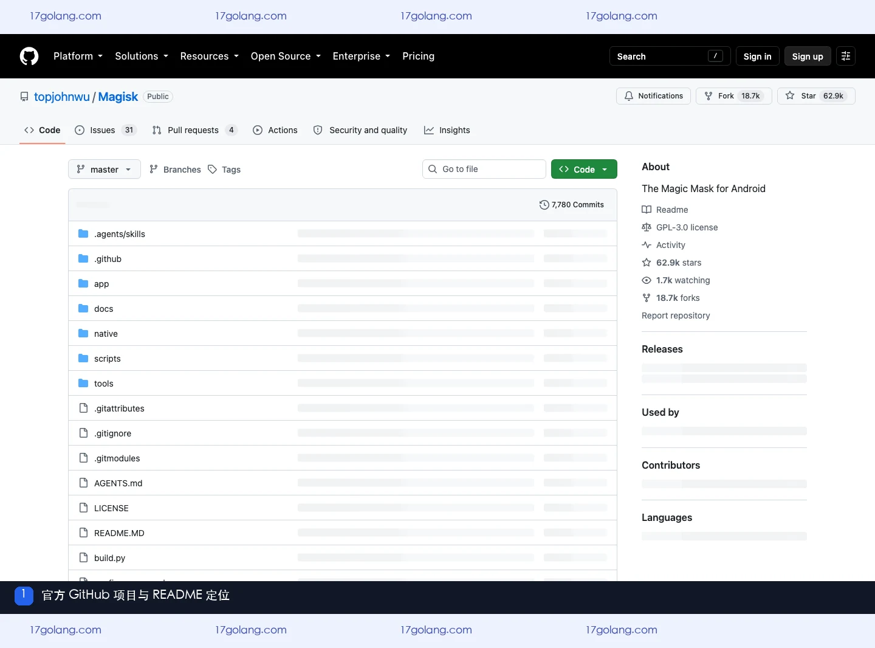
Task: Click the star icon beside 62.9k stars
Action: point(647,263)
